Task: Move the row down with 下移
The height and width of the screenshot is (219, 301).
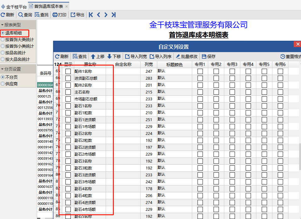Action: [114, 56]
